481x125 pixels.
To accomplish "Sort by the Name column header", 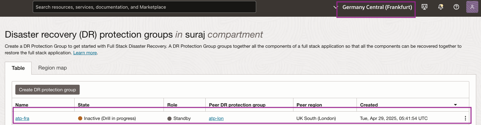I will coord(22,105).
